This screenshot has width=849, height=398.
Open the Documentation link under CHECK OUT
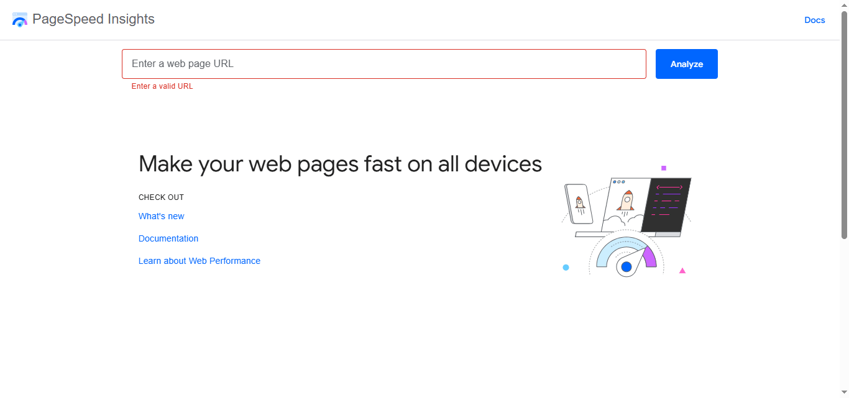pyautogui.click(x=168, y=238)
